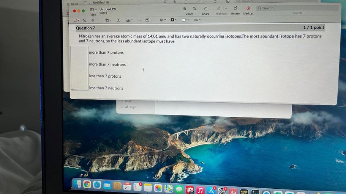Image resolution: width=346 pixels, height=194 pixels.
Task: Activate the Instant Alpha wand tool
Action: click(x=84, y=20)
